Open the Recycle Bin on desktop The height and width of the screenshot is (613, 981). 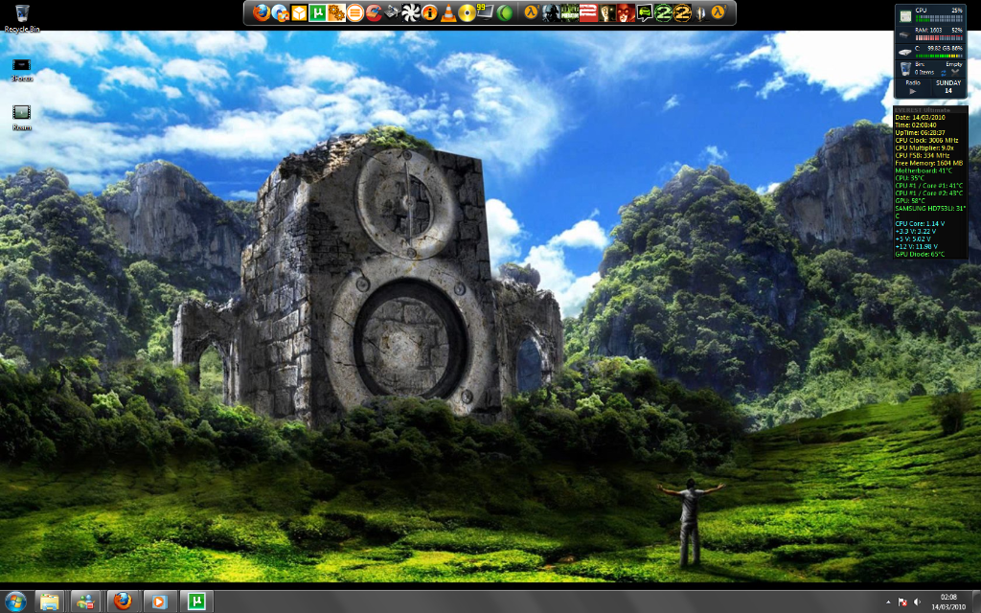coord(22,17)
